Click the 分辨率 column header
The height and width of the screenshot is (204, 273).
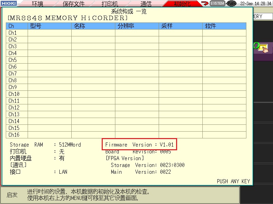(x=137, y=26)
